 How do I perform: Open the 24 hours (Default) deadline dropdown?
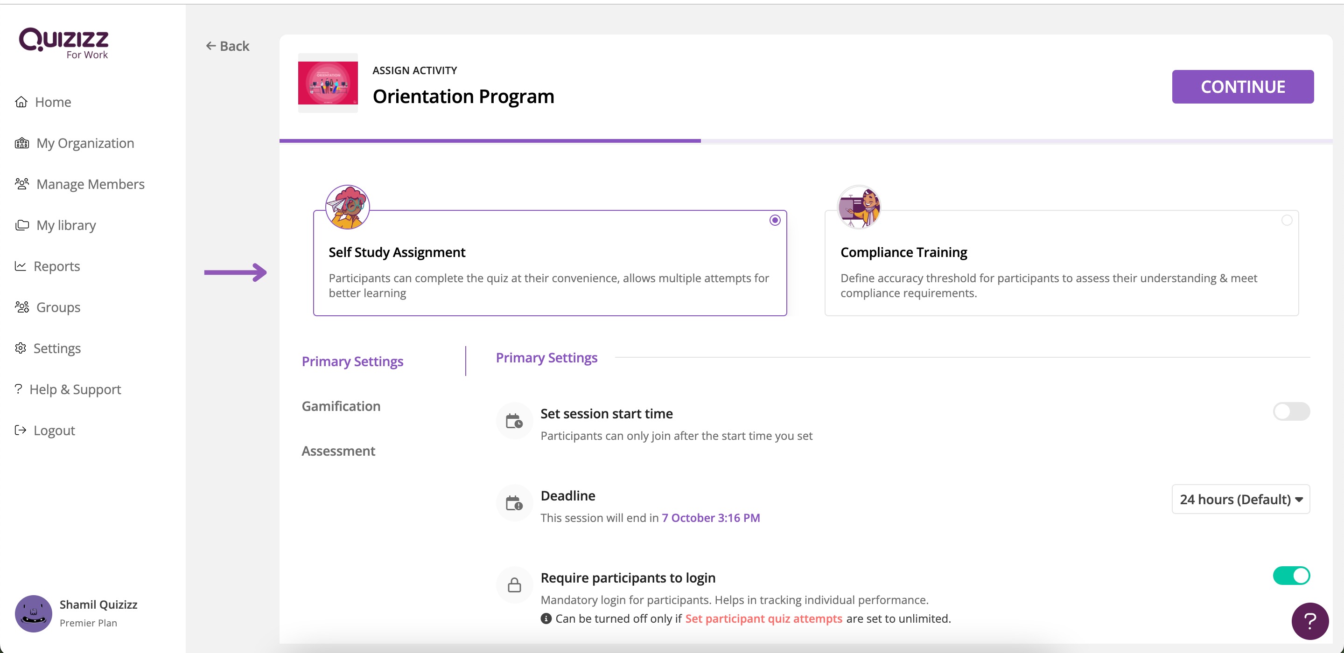[1240, 499]
